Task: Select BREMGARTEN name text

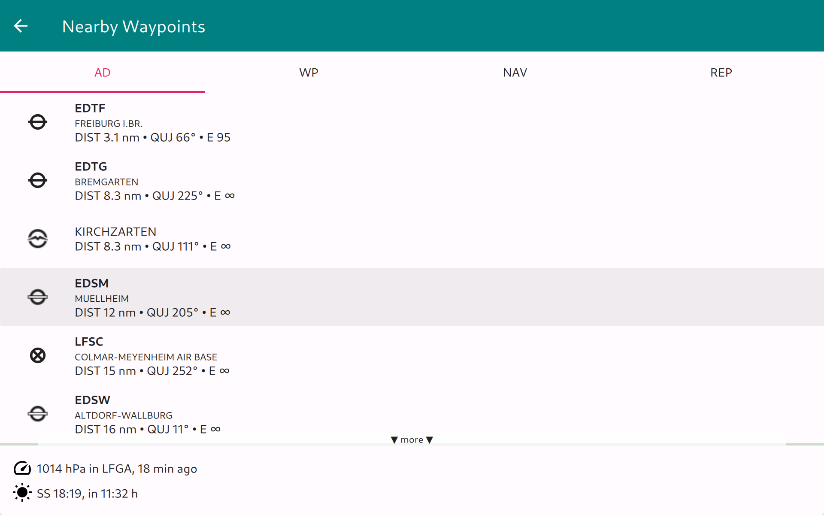Action: click(x=106, y=182)
